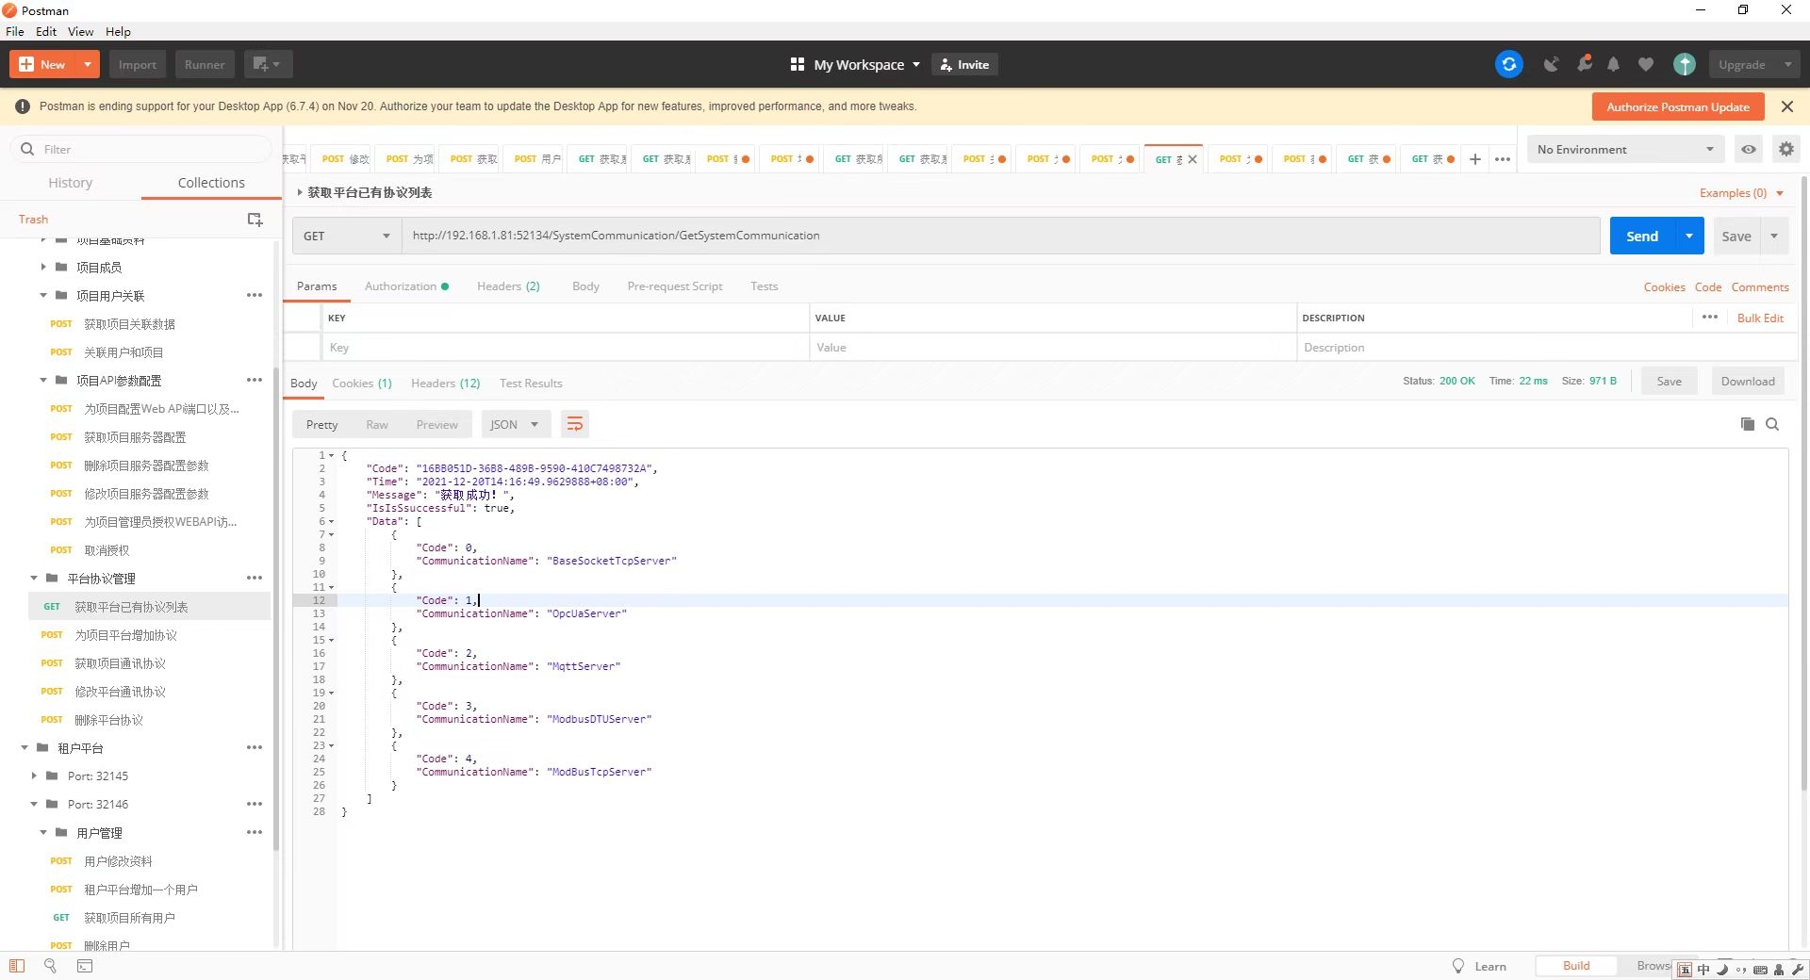Toggle line wrap in response body

pyautogui.click(x=574, y=424)
